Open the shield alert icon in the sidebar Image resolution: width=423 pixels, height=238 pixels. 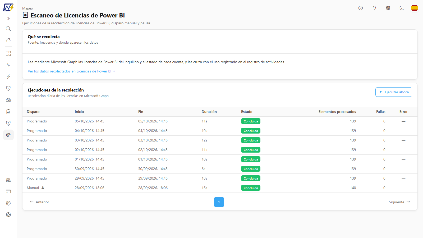click(8, 123)
